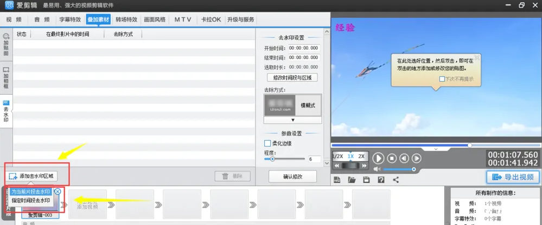
Task: Click the current time 00:01:07.560 display
Action: pyautogui.click(x=513, y=155)
